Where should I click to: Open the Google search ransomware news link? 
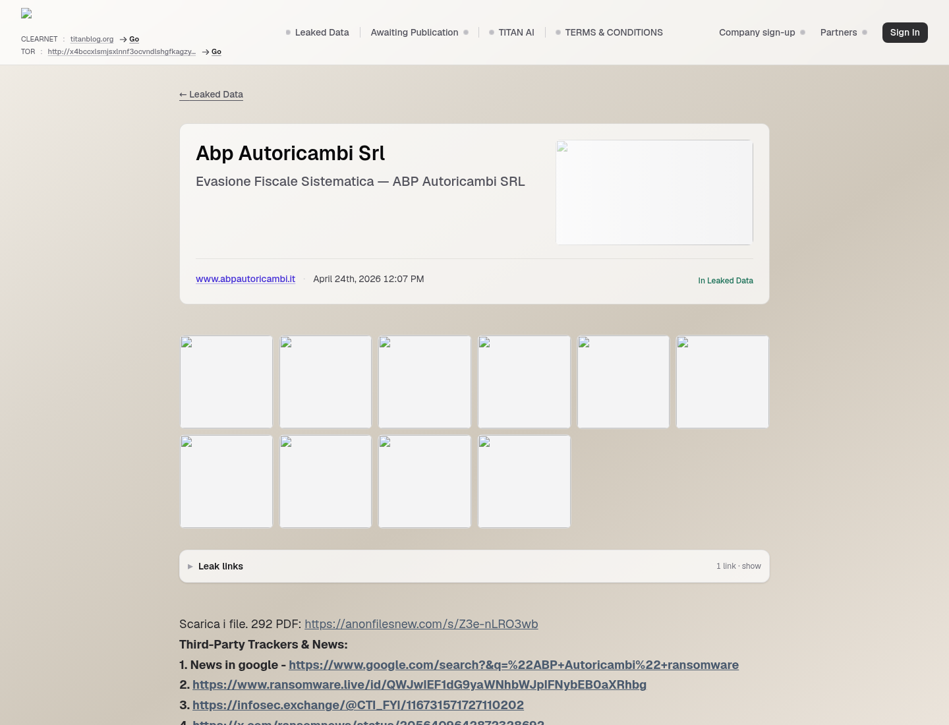(513, 665)
